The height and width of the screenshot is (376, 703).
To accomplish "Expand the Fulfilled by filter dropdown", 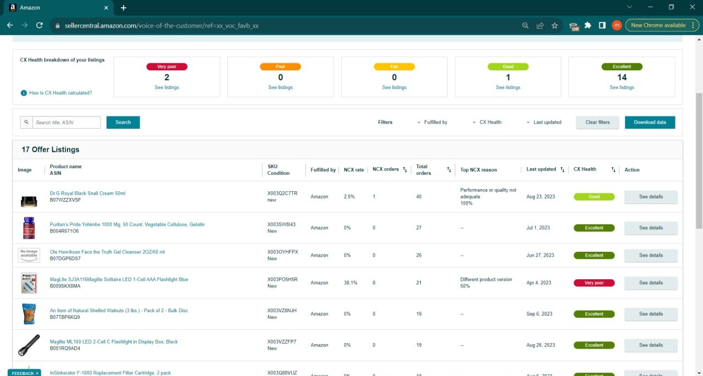I will click(x=432, y=122).
